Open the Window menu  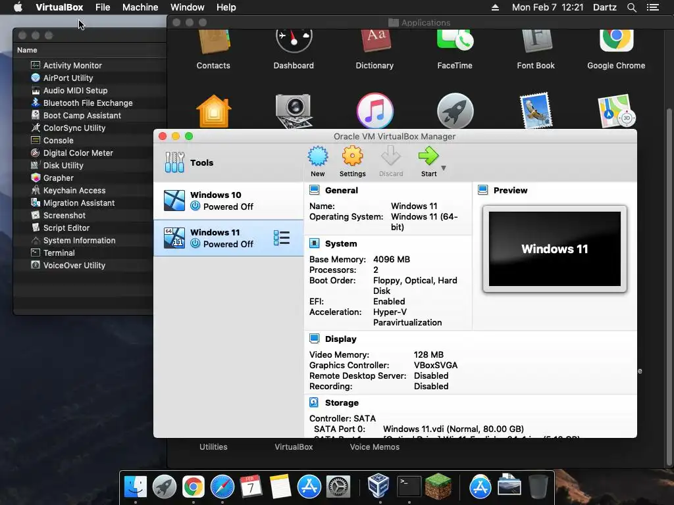(188, 7)
